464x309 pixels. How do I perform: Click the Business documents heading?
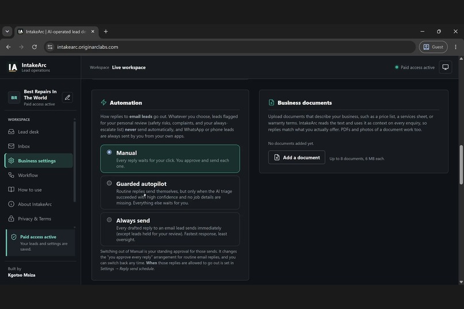pyautogui.click(x=305, y=102)
